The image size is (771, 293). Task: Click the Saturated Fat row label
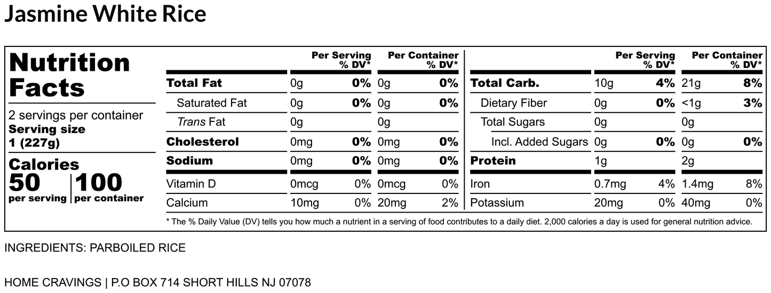pos(211,103)
